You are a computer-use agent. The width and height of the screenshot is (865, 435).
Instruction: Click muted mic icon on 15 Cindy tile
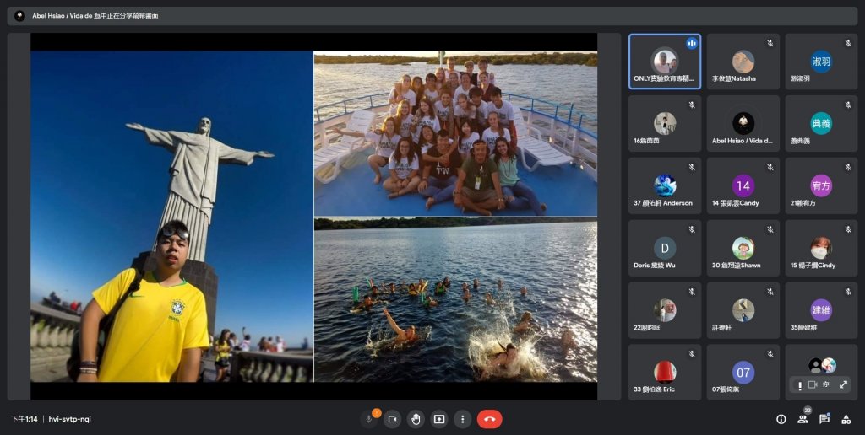click(848, 229)
